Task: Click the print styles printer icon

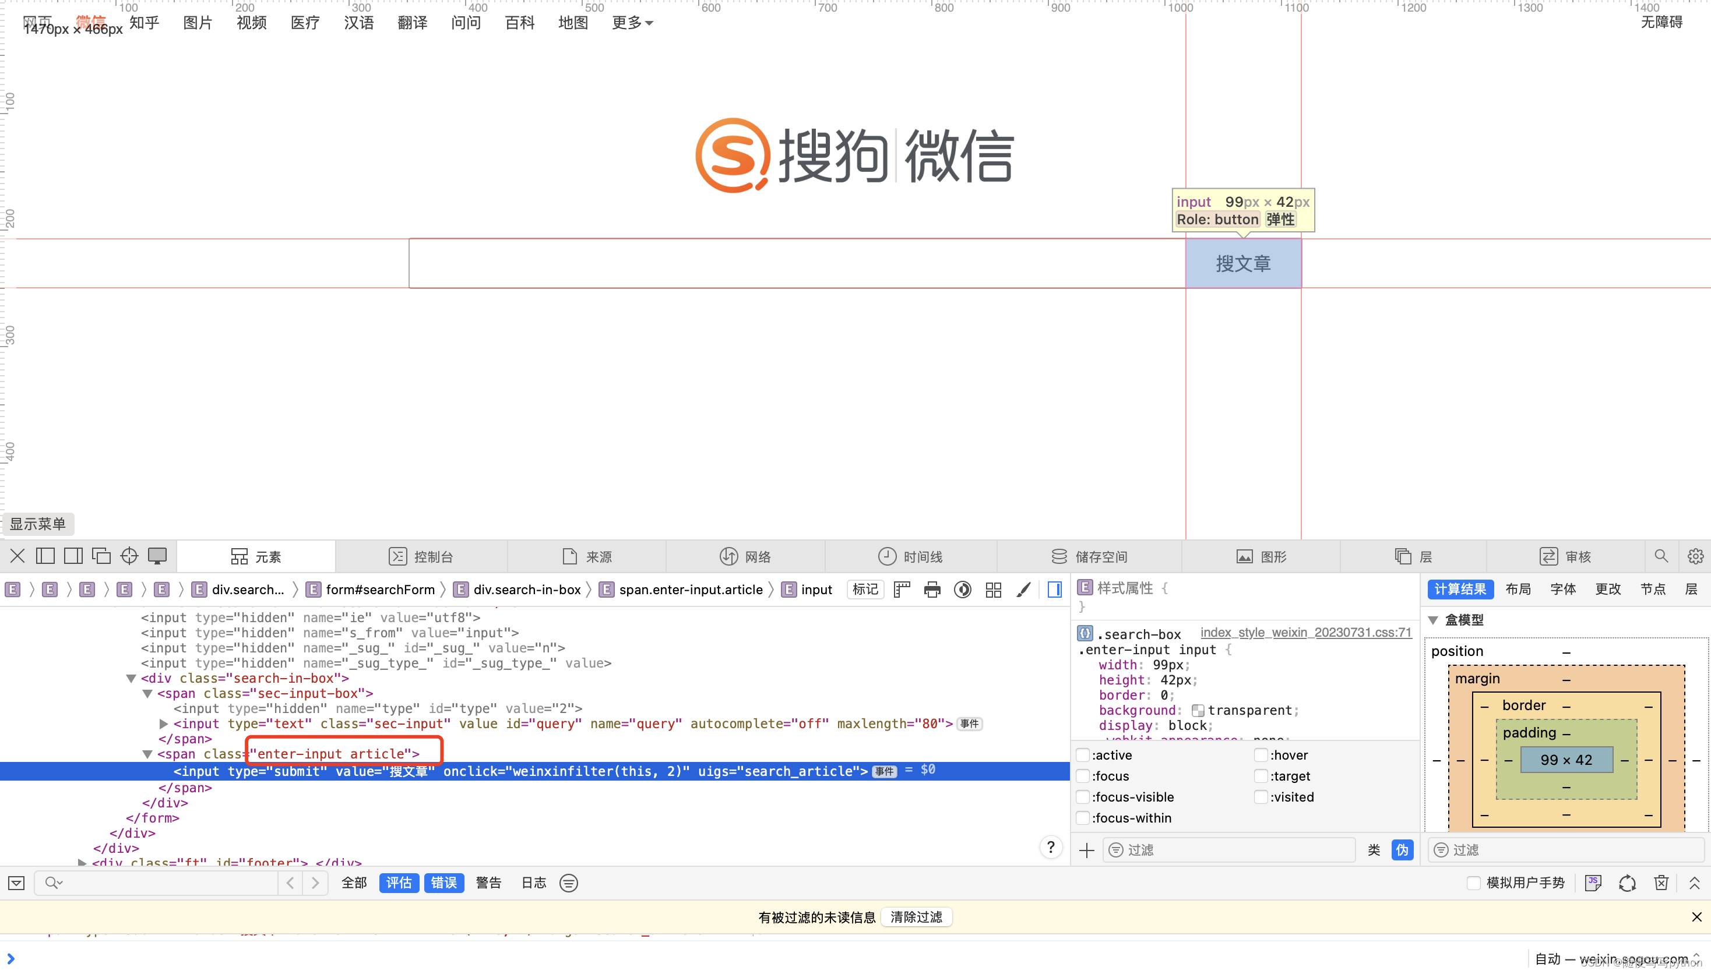Action: 932,590
